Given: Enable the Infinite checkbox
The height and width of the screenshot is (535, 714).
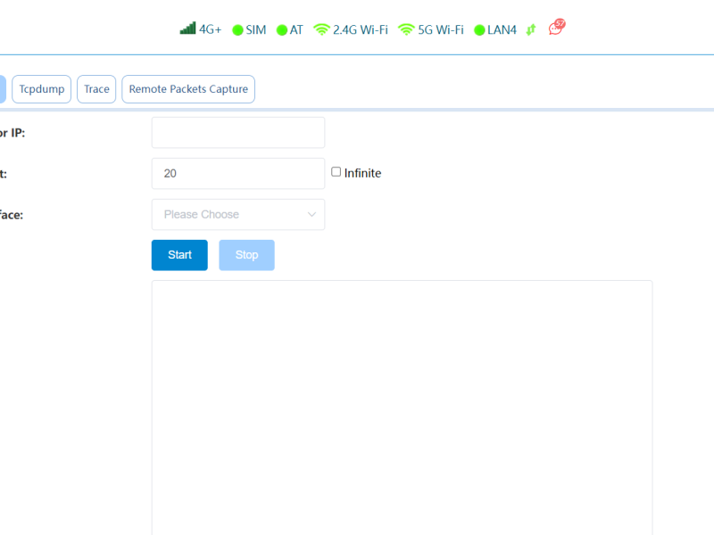Looking at the screenshot, I should click(x=336, y=172).
